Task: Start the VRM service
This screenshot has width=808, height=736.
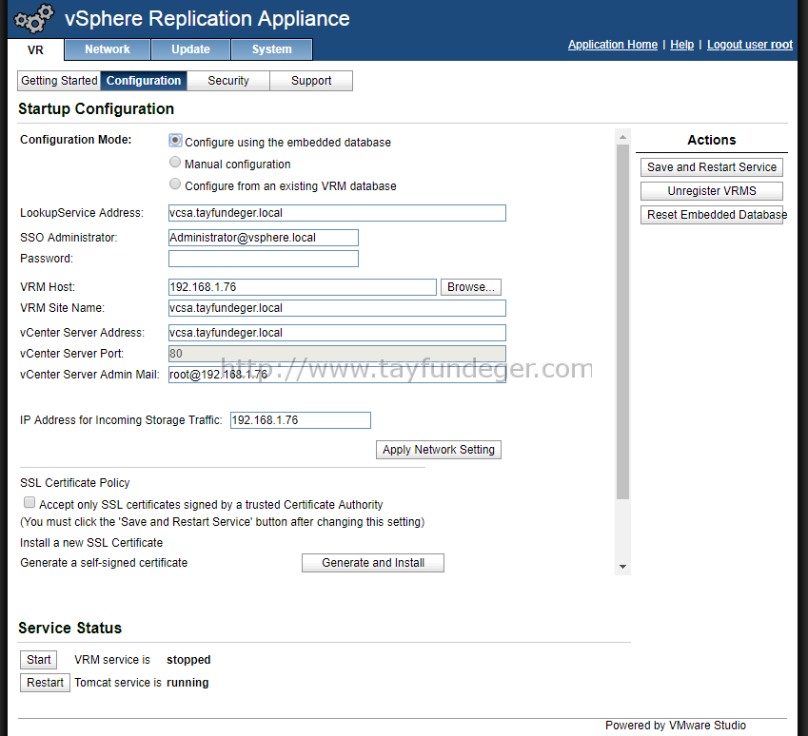Action: 39,660
